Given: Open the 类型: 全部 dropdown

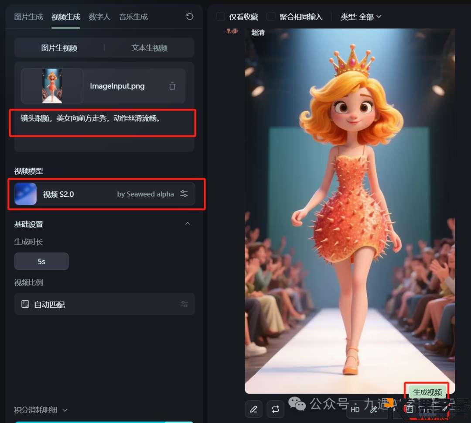Looking at the screenshot, I should point(361,16).
